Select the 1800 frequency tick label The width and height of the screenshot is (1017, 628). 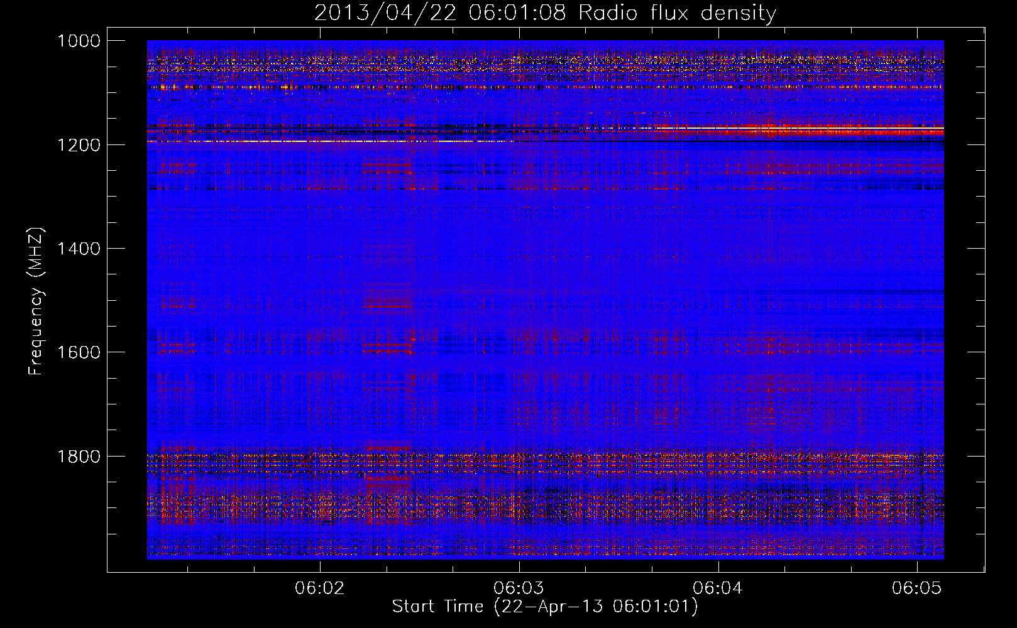click(x=79, y=456)
